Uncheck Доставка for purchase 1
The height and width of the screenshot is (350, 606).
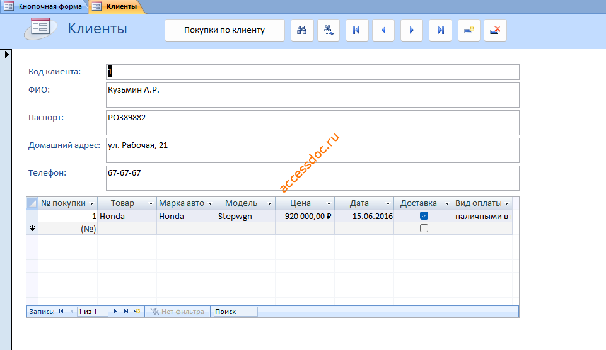pyautogui.click(x=424, y=216)
